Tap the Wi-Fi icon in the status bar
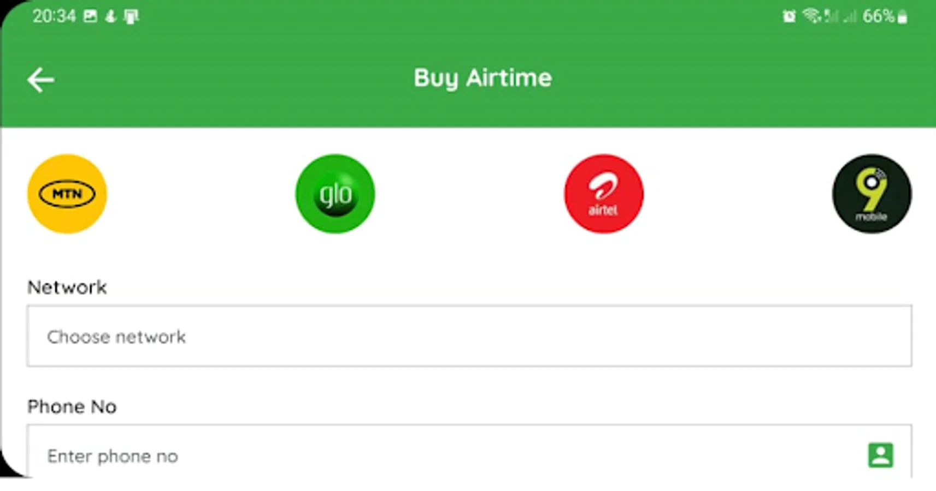The width and height of the screenshot is (936, 491). coord(812,16)
